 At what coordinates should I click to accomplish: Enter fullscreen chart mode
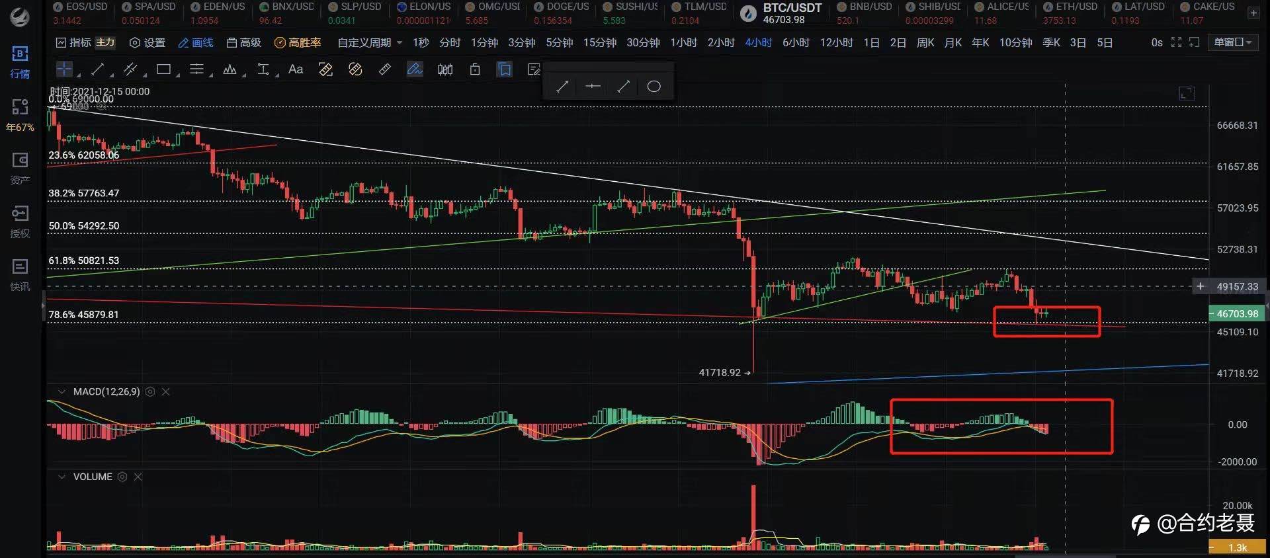click(x=1176, y=42)
